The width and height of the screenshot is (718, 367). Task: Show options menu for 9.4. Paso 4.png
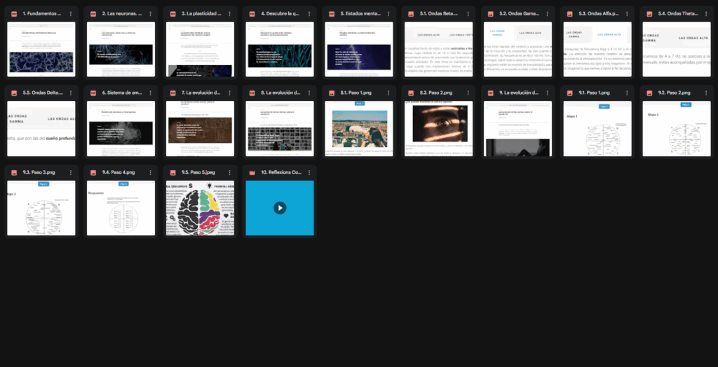tap(150, 172)
